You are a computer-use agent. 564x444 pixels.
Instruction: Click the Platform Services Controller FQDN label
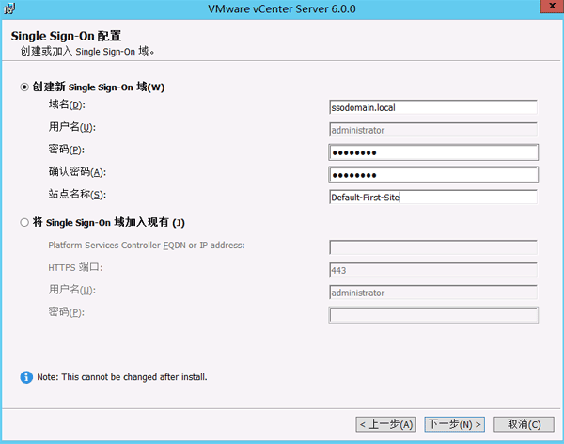[x=146, y=246]
